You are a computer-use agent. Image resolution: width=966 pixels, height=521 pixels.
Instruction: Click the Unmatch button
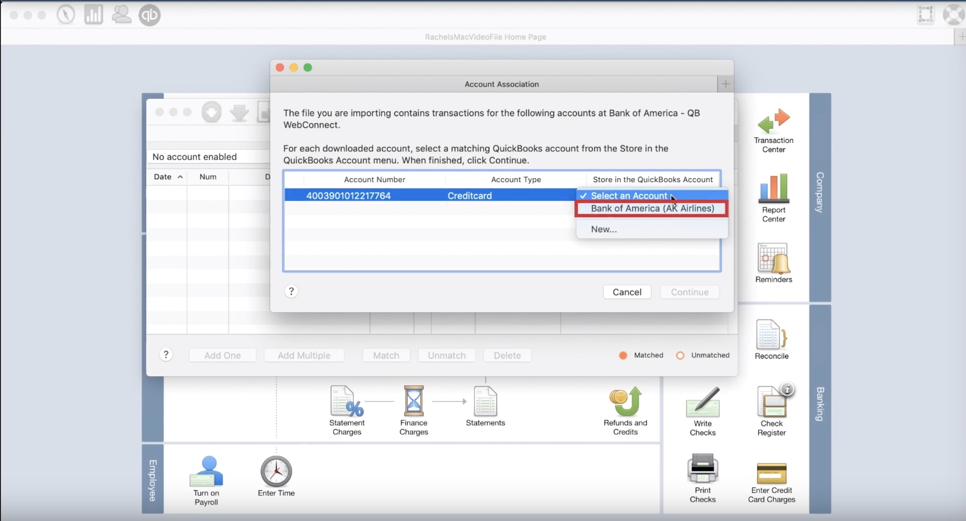[447, 355]
